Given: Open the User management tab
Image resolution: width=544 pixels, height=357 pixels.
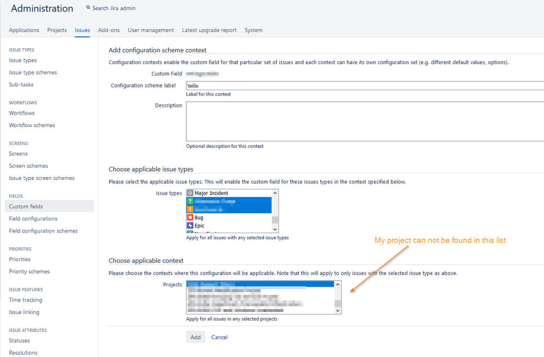Looking at the screenshot, I should tap(151, 30).
